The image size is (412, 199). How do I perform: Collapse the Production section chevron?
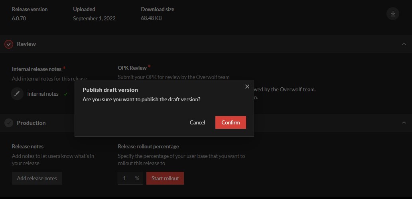(x=404, y=122)
